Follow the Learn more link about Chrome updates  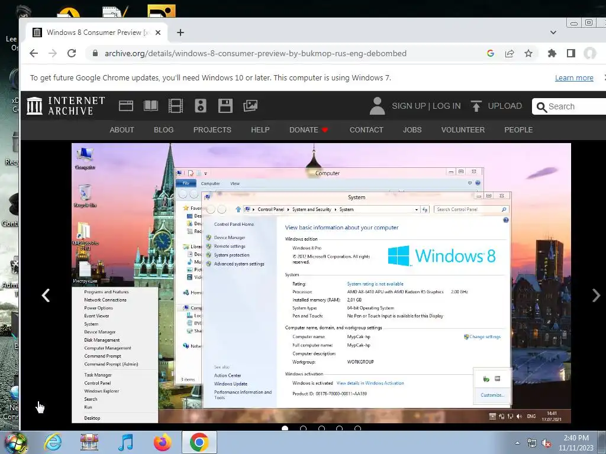point(574,77)
